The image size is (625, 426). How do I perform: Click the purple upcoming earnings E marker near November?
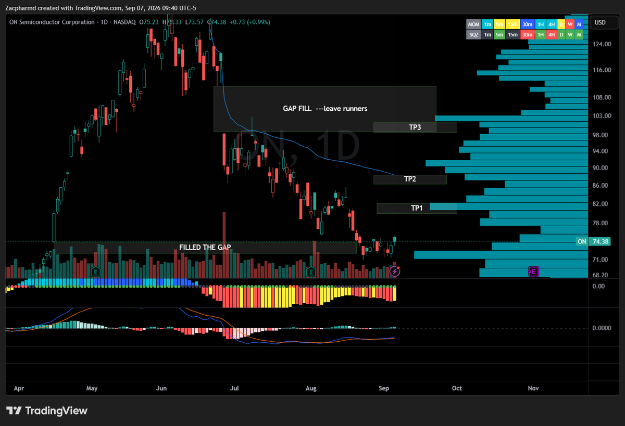tap(533, 271)
